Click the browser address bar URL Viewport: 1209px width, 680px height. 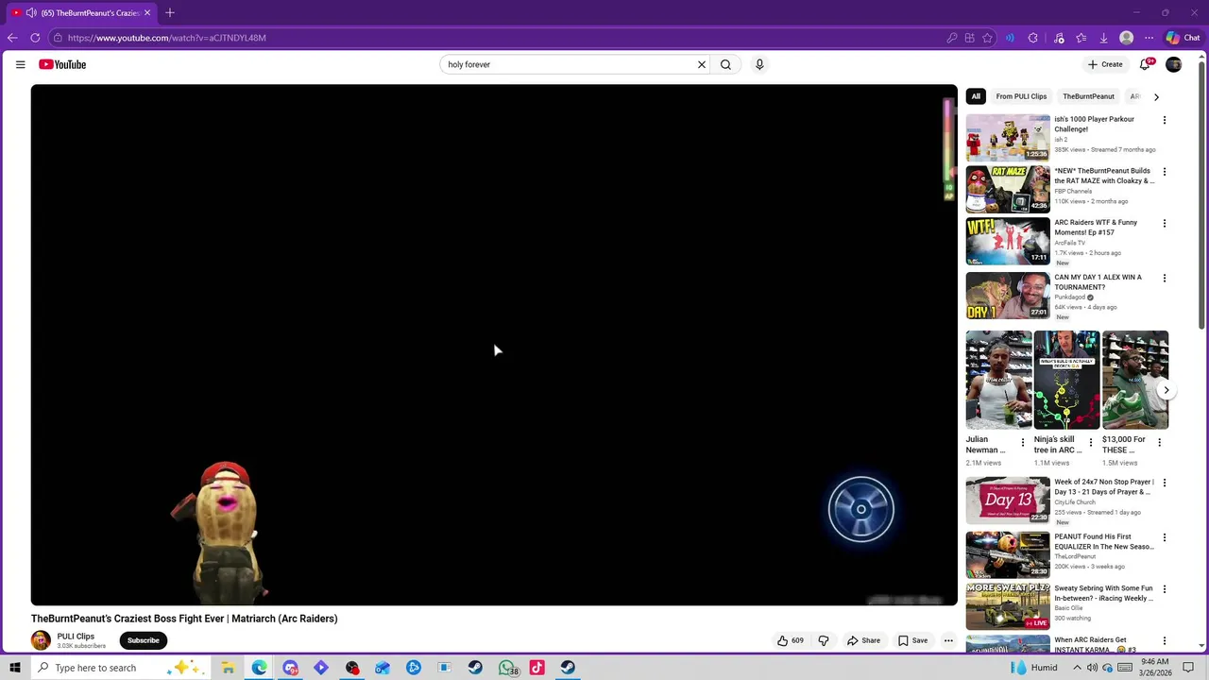166,38
